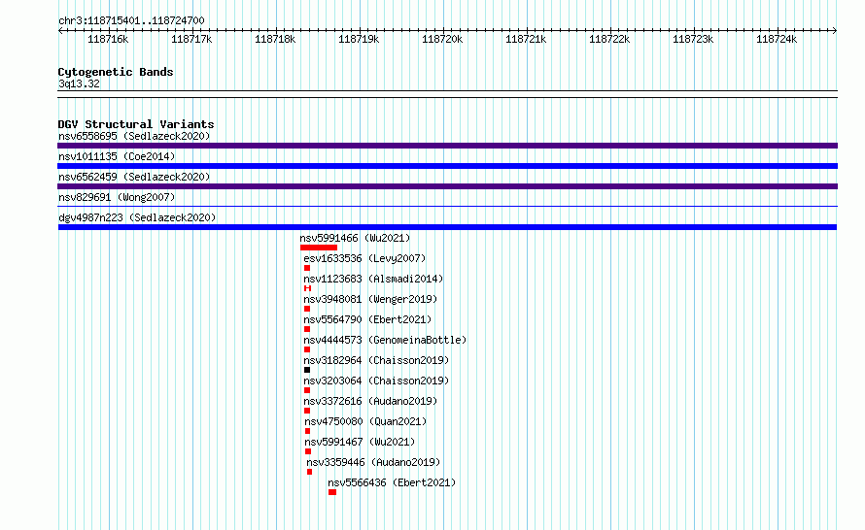Click the ruler's right arrowhead
The height and width of the screenshot is (530, 865).
point(835,30)
